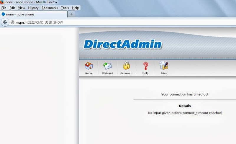This screenshot has width=236, height=144.
Task: Click the Webmail text link
Action: coord(107,73)
